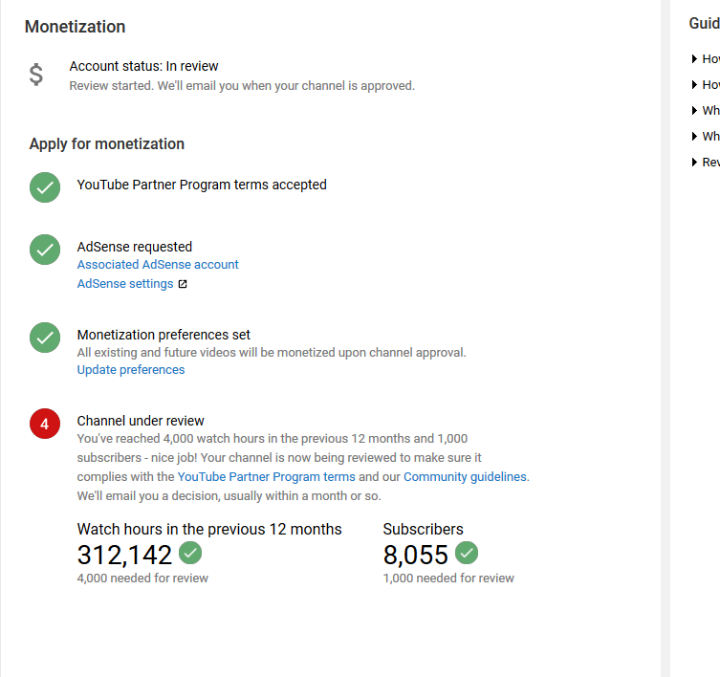The height and width of the screenshot is (677, 720).
Task: Click '4,000 needed for review' text
Action: pos(142,578)
